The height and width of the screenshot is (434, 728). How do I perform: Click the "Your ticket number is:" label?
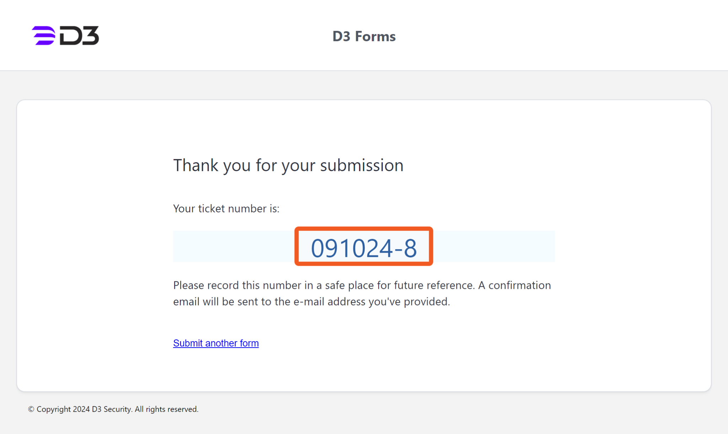(x=226, y=208)
